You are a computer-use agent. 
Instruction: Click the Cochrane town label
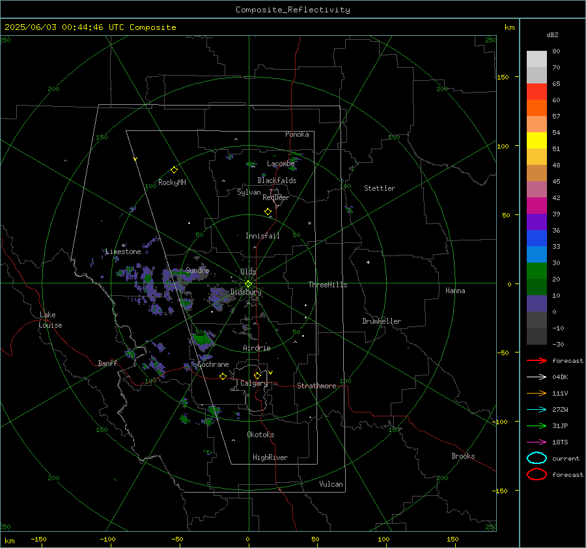point(213,364)
